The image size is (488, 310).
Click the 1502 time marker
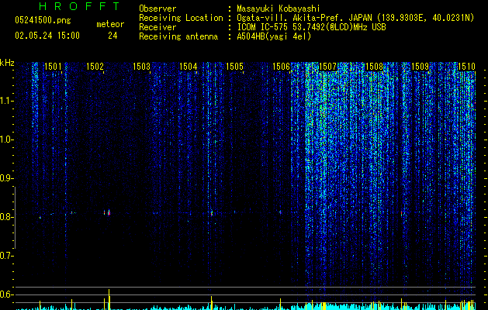95,67
